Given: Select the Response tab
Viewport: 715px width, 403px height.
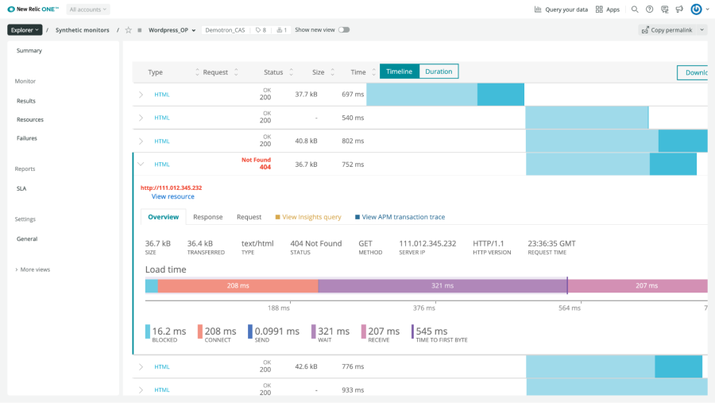Looking at the screenshot, I should (208, 217).
